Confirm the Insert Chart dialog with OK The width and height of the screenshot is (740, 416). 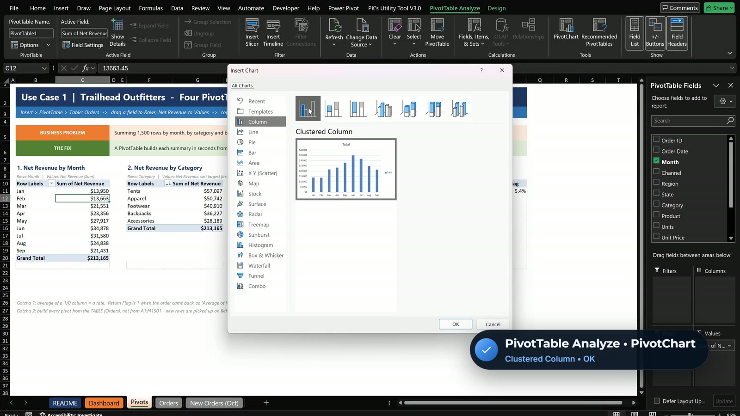(x=456, y=324)
